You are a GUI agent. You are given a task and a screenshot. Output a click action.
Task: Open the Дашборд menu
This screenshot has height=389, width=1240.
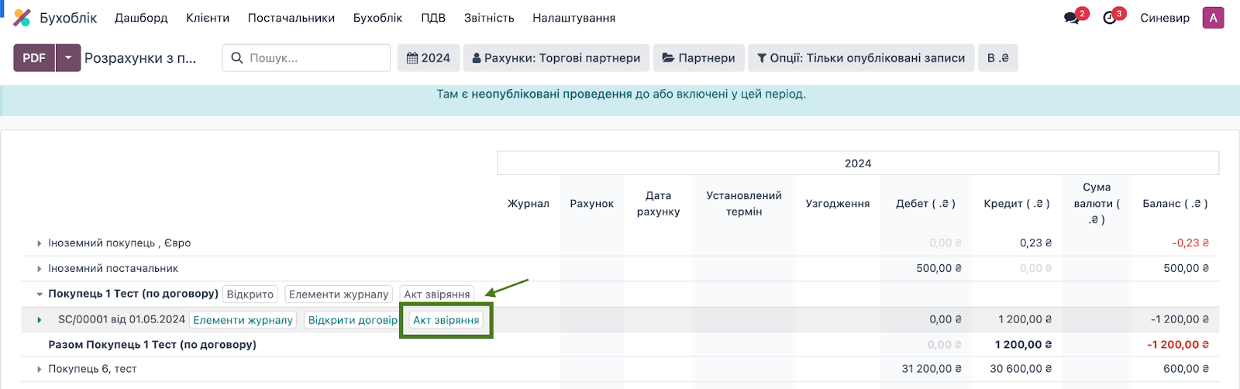click(x=141, y=18)
